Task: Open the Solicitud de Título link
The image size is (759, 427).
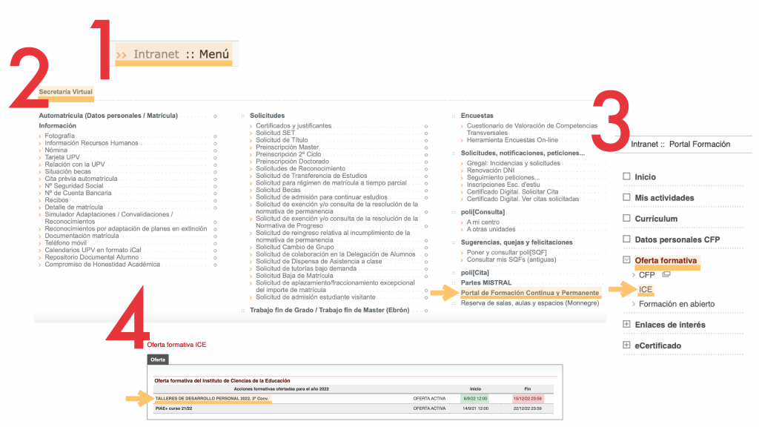Action: [282, 140]
